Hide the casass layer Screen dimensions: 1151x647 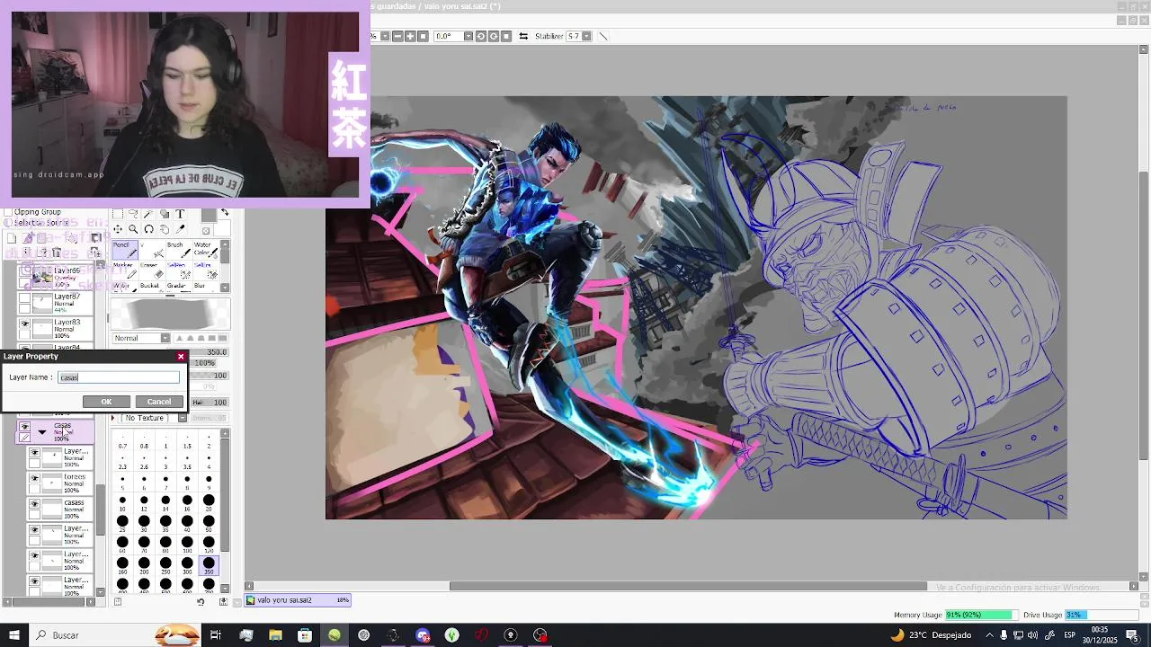[x=34, y=505]
